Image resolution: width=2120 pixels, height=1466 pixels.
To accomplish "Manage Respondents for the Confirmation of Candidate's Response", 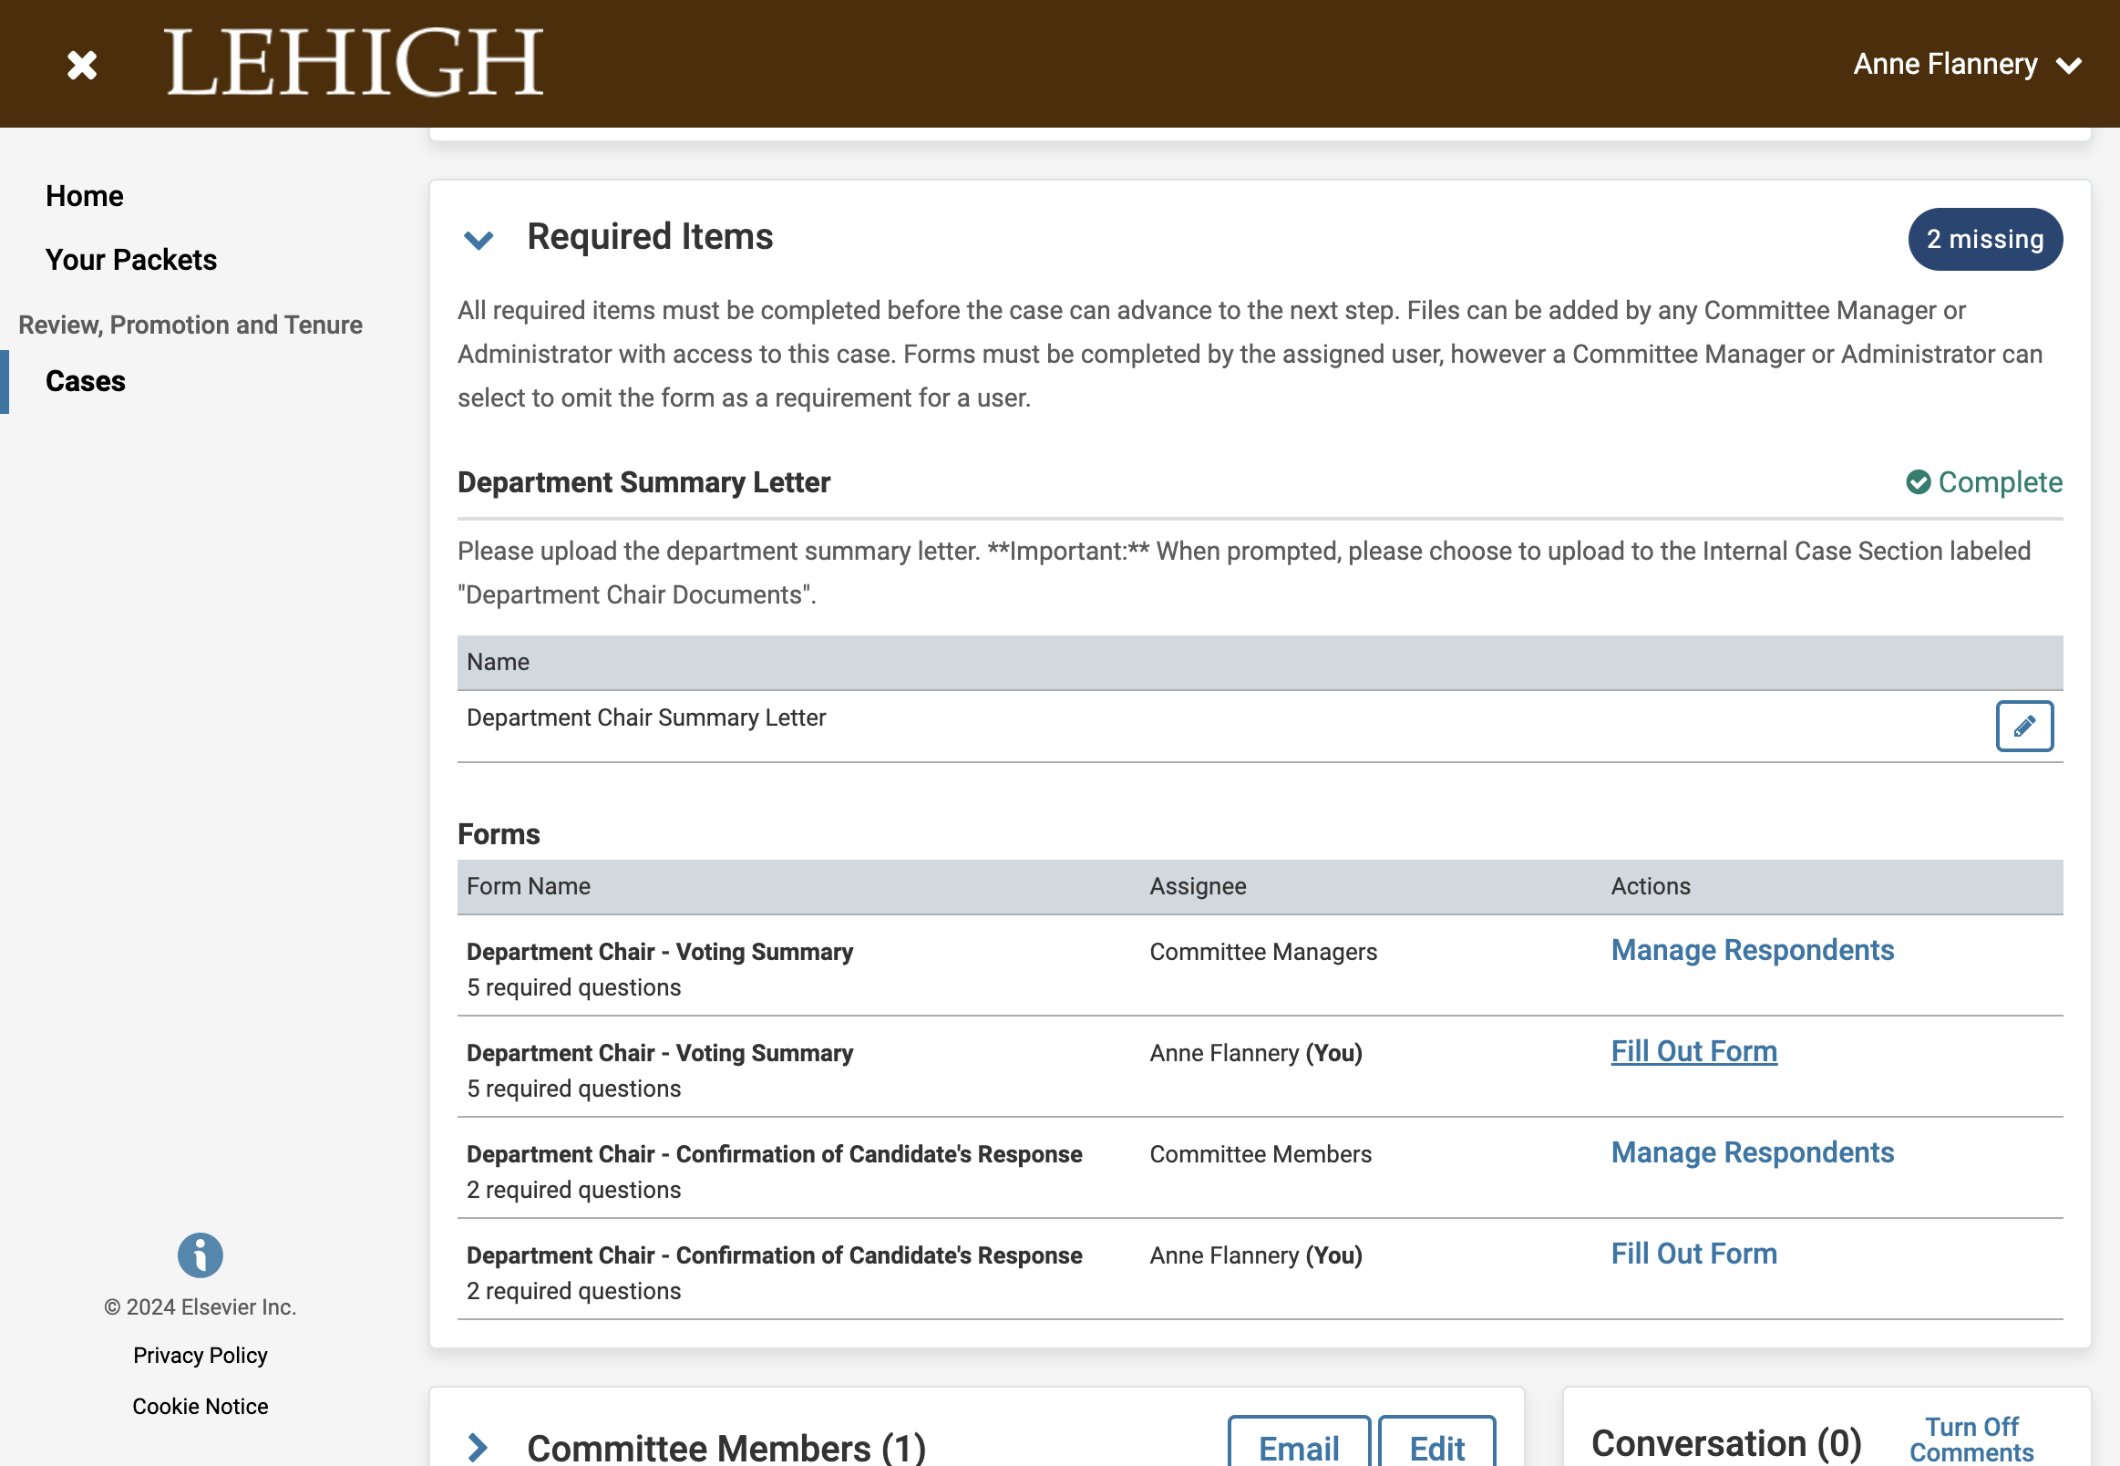I will 1752,1151.
